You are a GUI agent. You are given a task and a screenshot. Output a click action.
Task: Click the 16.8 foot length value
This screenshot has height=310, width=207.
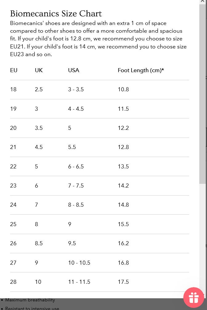click(x=123, y=263)
